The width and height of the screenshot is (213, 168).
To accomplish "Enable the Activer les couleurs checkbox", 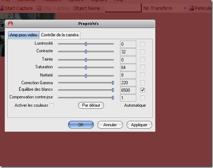I will click(51, 105).
